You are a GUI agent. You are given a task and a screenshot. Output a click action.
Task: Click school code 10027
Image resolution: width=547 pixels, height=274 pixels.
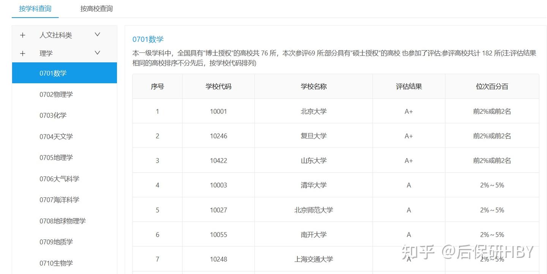(x=218, y=210)
